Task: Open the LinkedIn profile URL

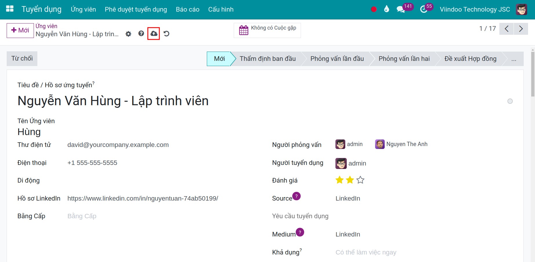Action: pos(143,199)
